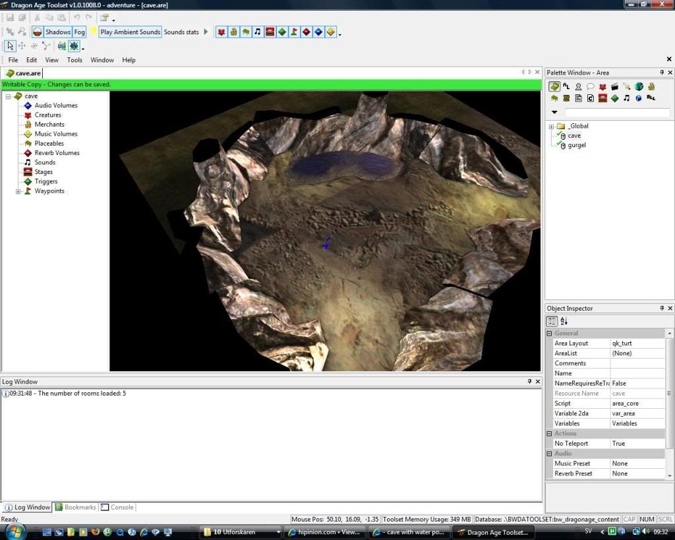Click the green play arrow beside Sounds stats
Screen dimensions: 675x540
[206, 32]
